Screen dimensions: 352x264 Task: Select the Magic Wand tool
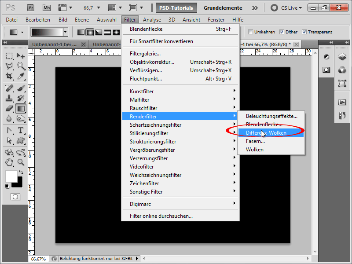pos(21,66)
